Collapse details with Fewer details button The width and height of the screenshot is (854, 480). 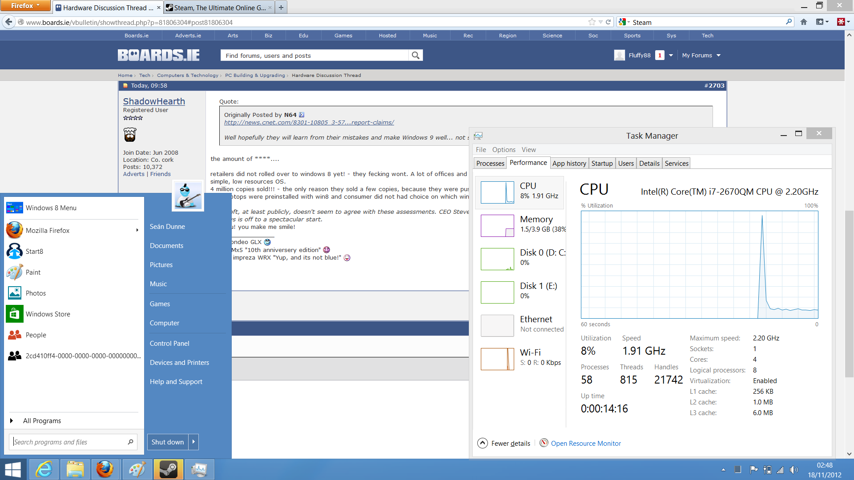click(x=504, y=443)
